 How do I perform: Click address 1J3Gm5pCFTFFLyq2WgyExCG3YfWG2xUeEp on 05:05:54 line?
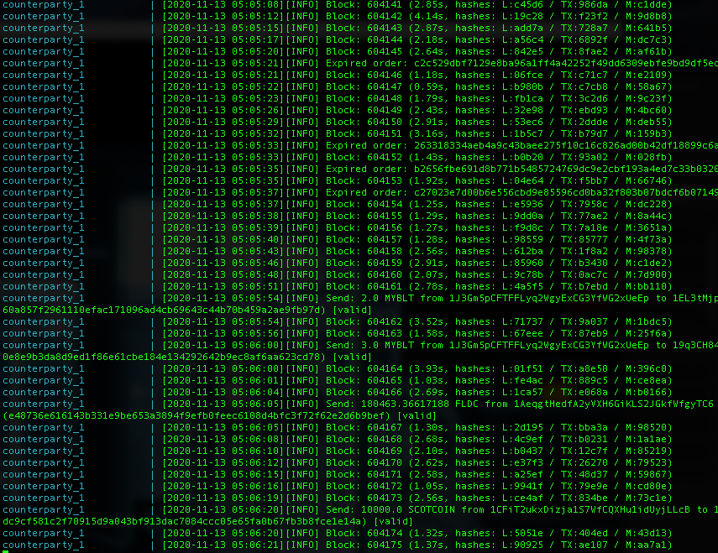coord(548,298)
